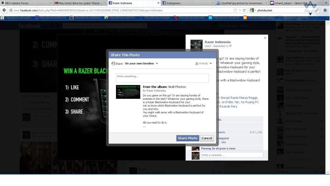Click the Facebook favicon on Razer Indonesia tab
This screenshot has width=330, height=186.
coord(110,3)
